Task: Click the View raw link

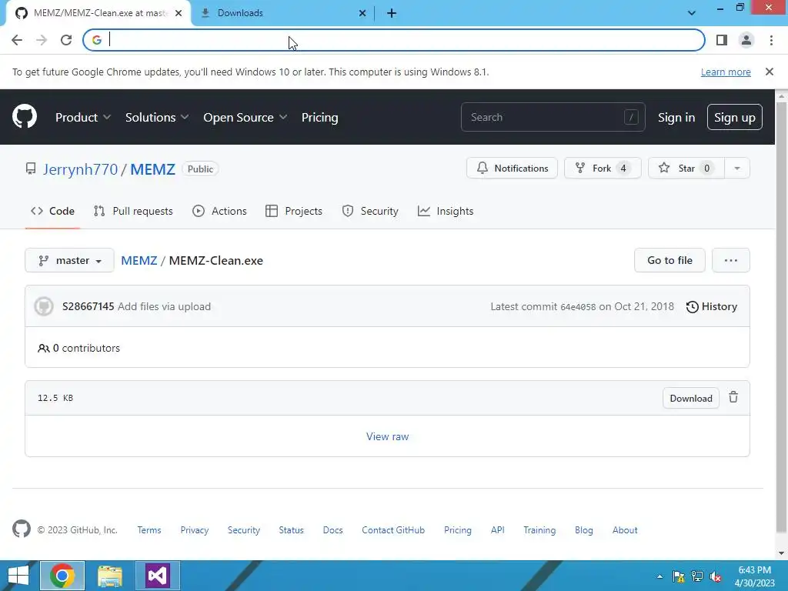Action: click(x=388, y=436)
